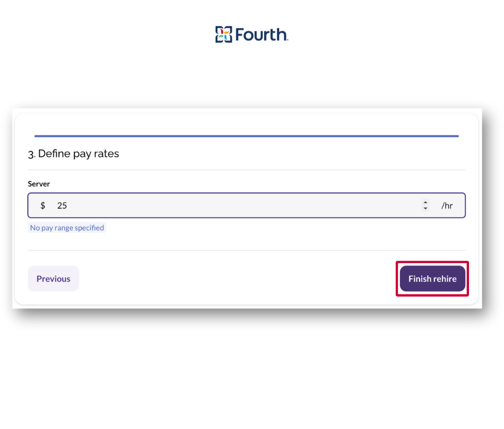The height and width of the screenshot is (429, 504).
Task: Decrease Server pay rate with down arrow
Action: (x=425, y=208)
